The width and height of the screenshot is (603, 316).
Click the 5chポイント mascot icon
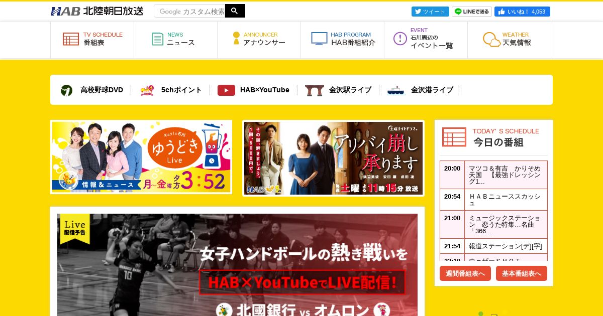pos(147,90)
